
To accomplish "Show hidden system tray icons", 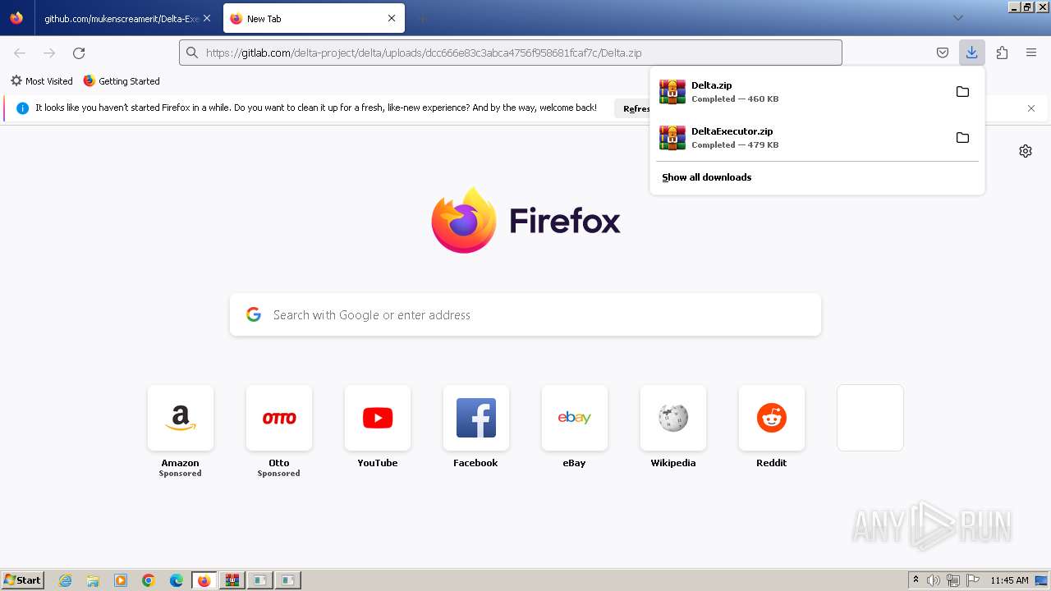I will tap(916, 580).
